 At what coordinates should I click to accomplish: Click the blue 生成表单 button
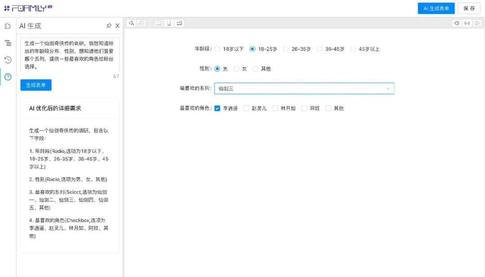[x=36, y=85]
